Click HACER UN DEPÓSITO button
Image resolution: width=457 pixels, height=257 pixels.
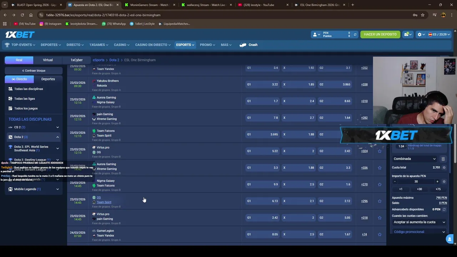[380, 35]
